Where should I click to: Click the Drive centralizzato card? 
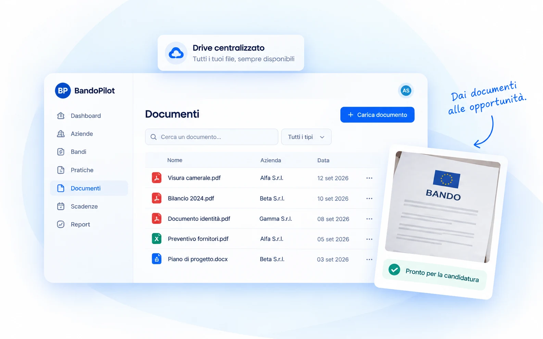[x=231, y=53]
